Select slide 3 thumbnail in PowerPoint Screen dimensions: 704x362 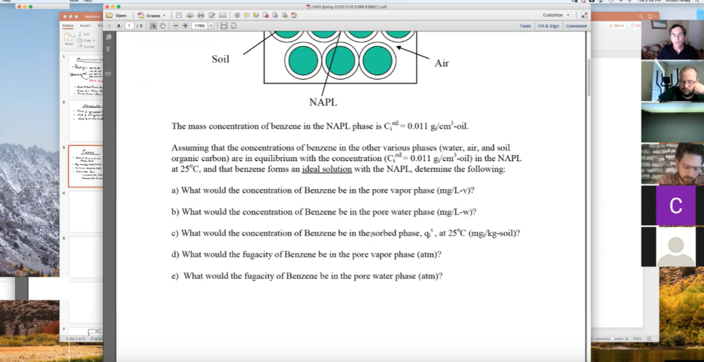coord(86,166)
